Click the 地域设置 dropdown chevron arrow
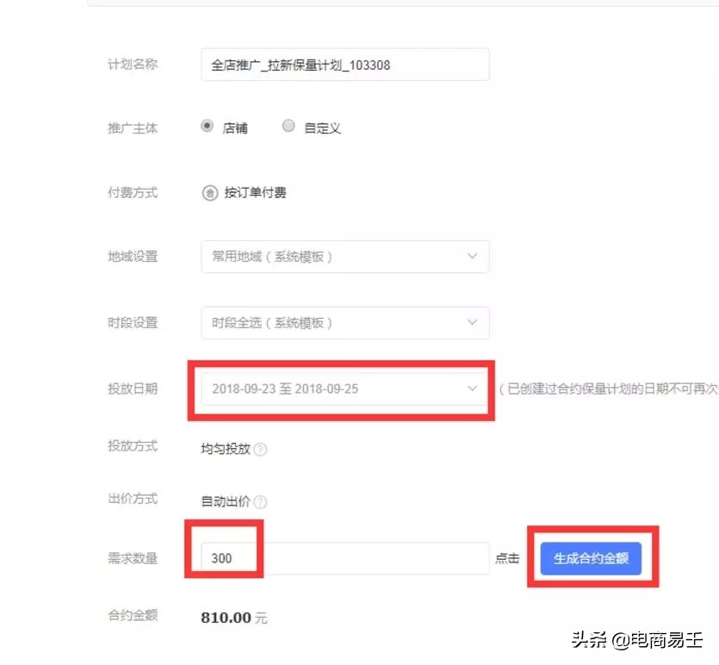The width and height of the screenshot is (719, 665). [472, 256]
